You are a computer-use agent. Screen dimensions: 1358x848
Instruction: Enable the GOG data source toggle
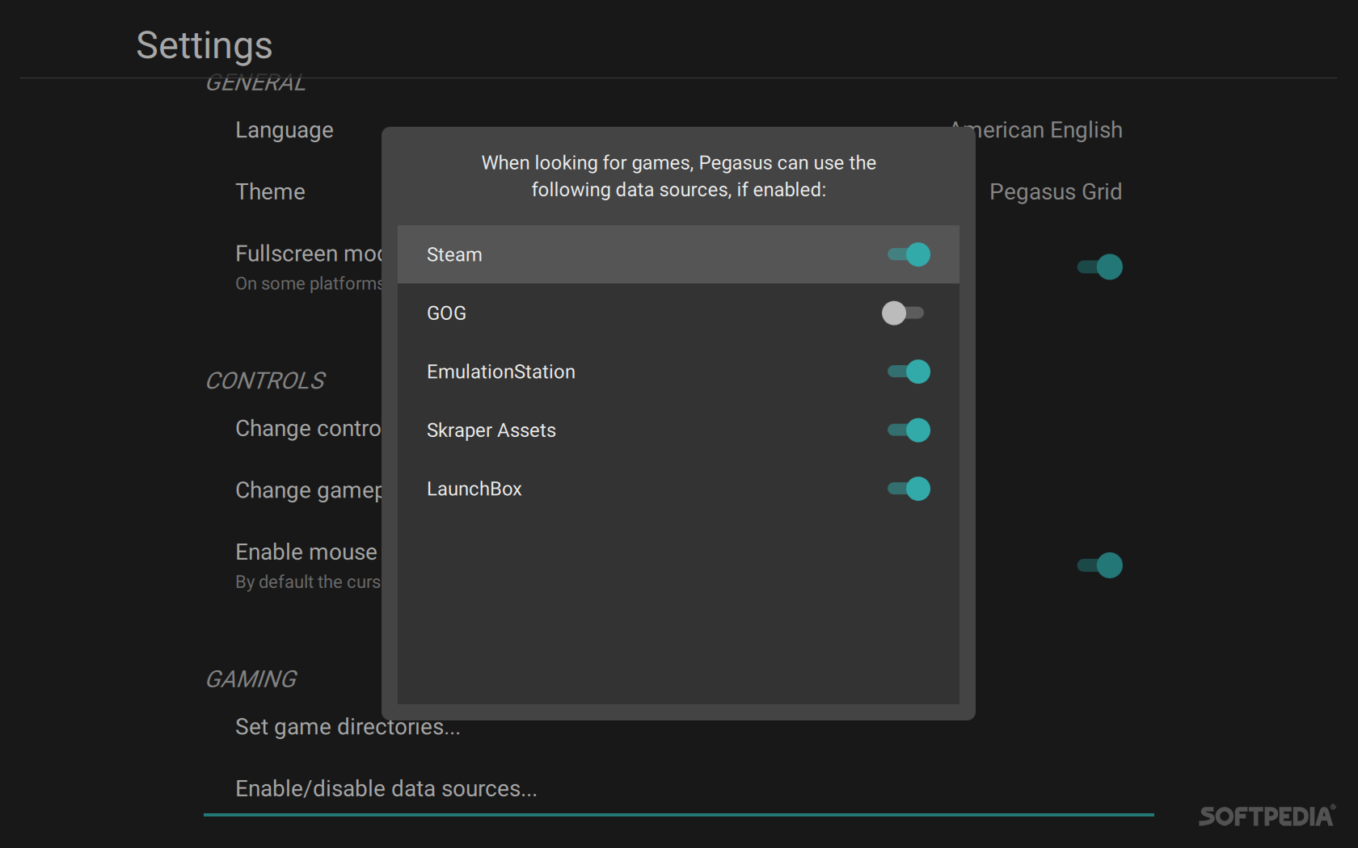coord(903,313)
